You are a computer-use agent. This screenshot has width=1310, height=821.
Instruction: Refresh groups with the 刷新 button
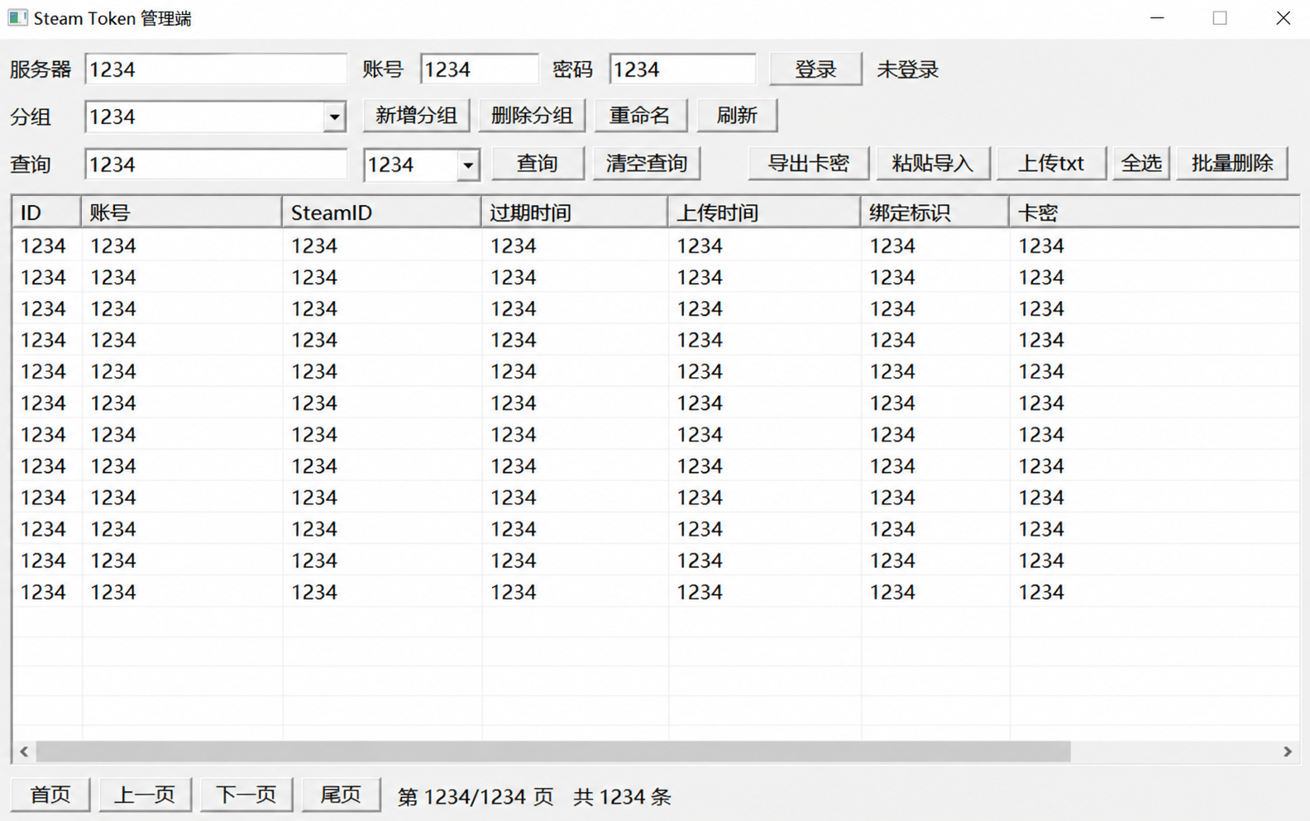tap(737, 116)
